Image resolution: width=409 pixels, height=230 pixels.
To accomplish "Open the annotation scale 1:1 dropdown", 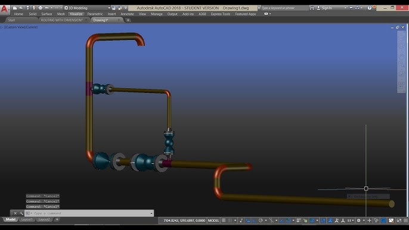I will coord(351,220).
